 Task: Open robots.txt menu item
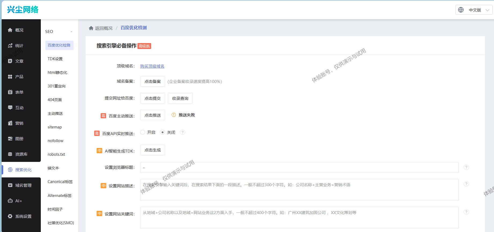56,154
